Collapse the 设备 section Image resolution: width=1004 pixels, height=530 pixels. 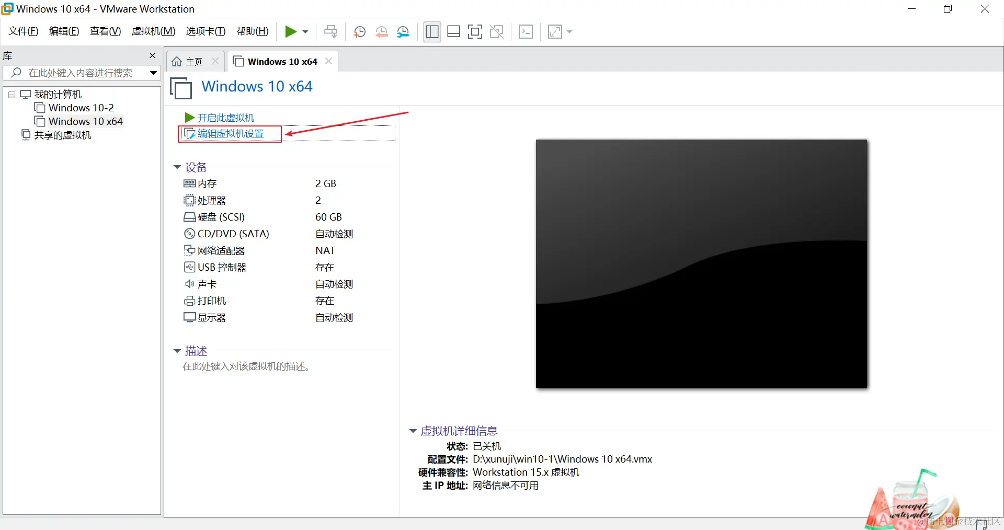pyautogui.click(x=177, y=167)
